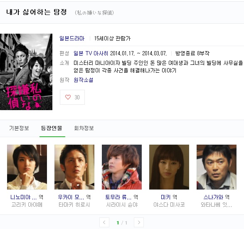244x229 pixels.
Task: Open the 기본정보 tab
Action: pos(19,128)
